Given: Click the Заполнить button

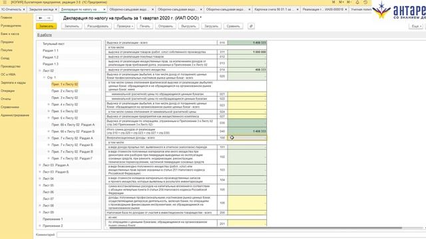Looking at the screenshot, I should (x=72, y=27).
